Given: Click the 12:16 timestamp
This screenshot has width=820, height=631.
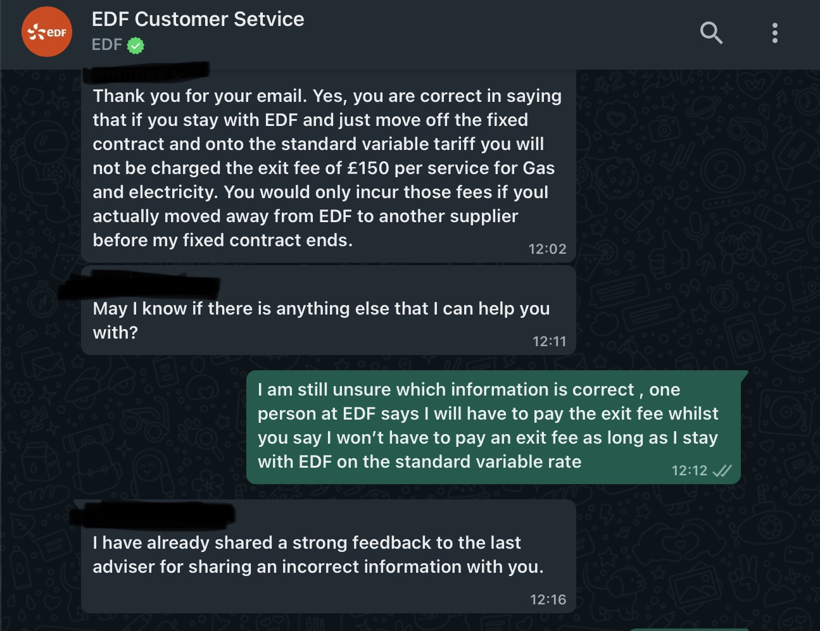Looking at the screenshot, I should pyautogui.click(x=548, y=600).
